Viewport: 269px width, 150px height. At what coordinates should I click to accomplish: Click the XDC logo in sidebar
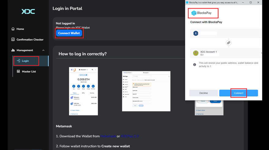[28, 12]
